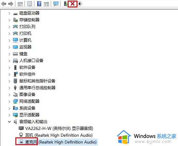Click the camera icon beside 图像设备
Screen dimensions: 178x146
[15, 94]
